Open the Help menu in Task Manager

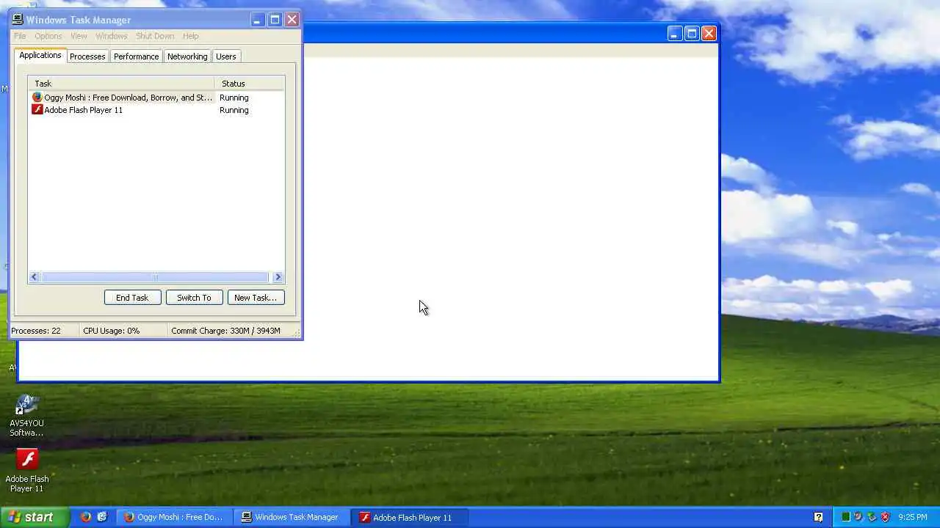(x=191, y=36)
